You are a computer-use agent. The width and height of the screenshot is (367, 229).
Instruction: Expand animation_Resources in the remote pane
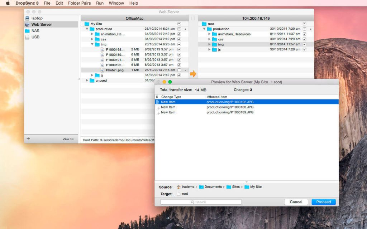tap(210, 34)
